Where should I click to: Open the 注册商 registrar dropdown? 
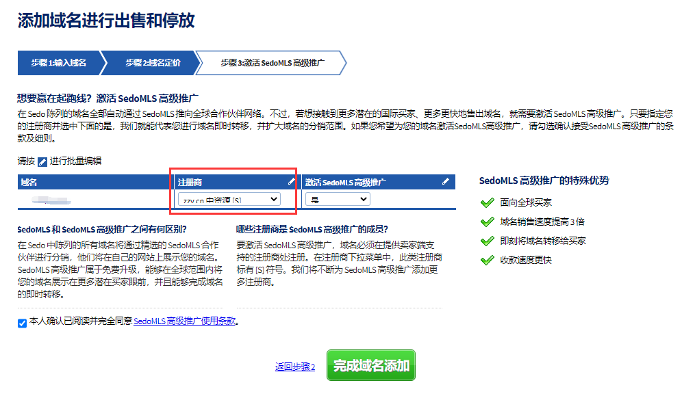[x=229, y=199]
